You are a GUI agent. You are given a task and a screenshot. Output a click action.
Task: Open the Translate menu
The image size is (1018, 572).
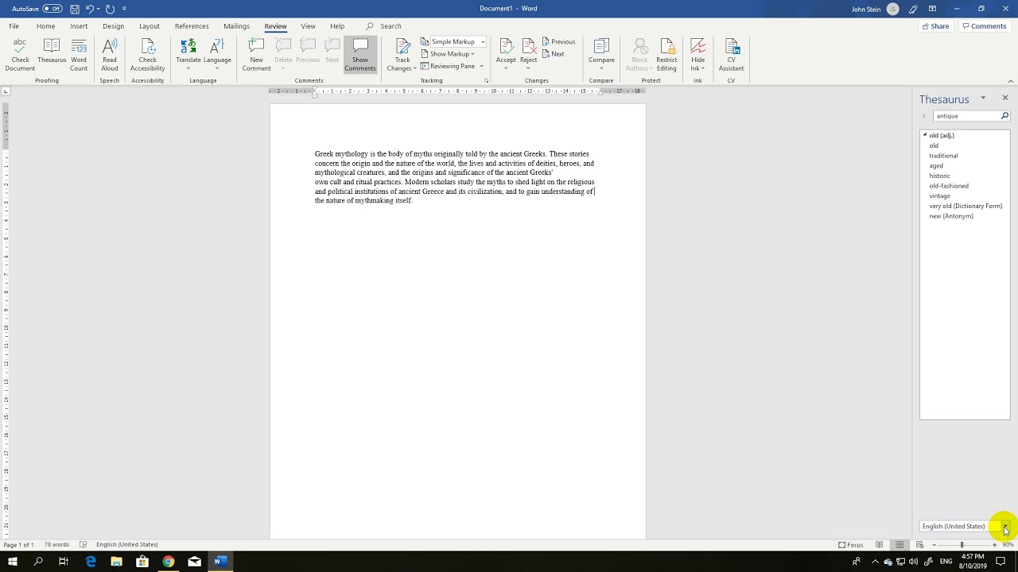[188, 54]
